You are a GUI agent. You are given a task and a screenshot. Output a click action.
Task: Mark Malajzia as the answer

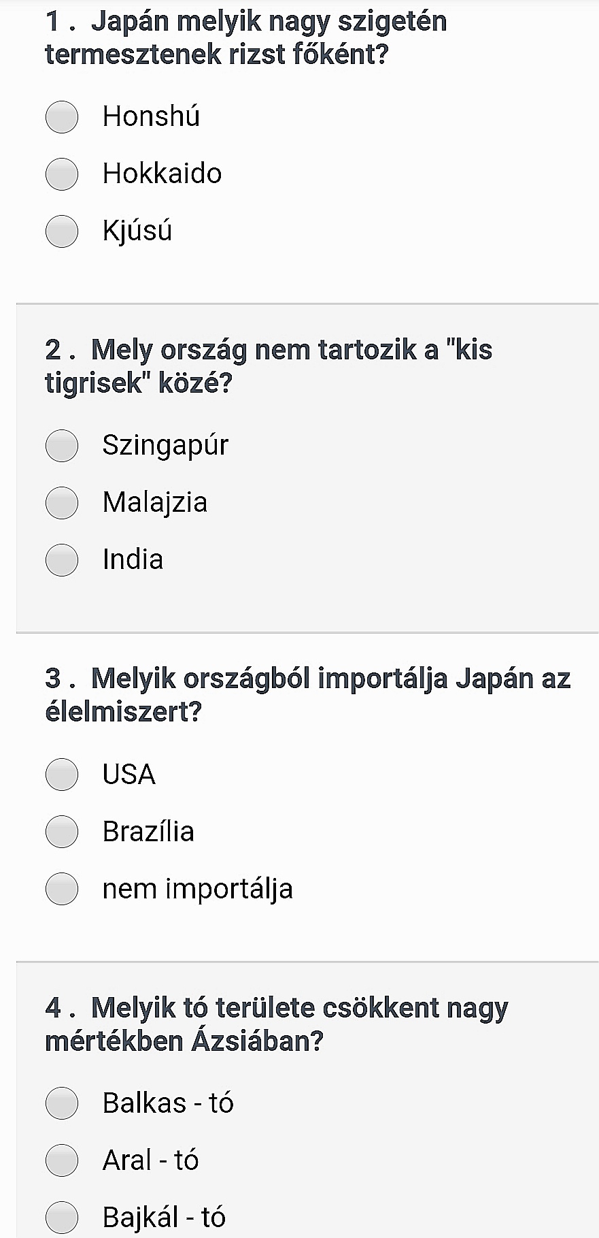pyautogui.click(x=62, y=503)
